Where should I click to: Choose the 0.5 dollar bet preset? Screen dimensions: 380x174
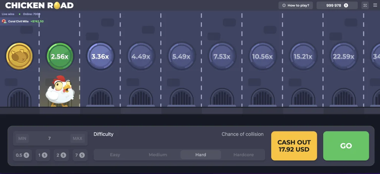(x=22, y=155)
